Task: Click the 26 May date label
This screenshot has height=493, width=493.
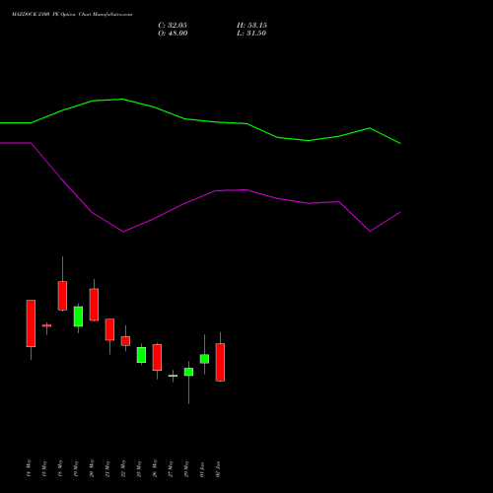Action: (155, 468)
